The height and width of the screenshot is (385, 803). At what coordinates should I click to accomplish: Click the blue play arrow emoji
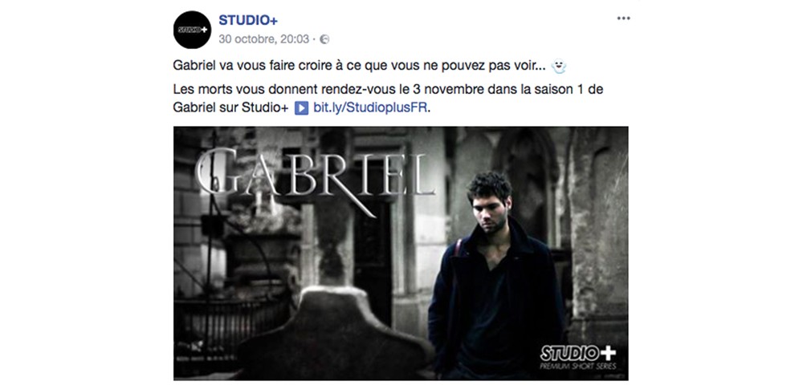302,108
